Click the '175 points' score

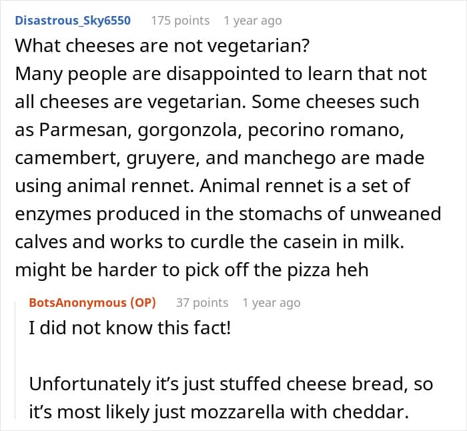coord(180,20)
